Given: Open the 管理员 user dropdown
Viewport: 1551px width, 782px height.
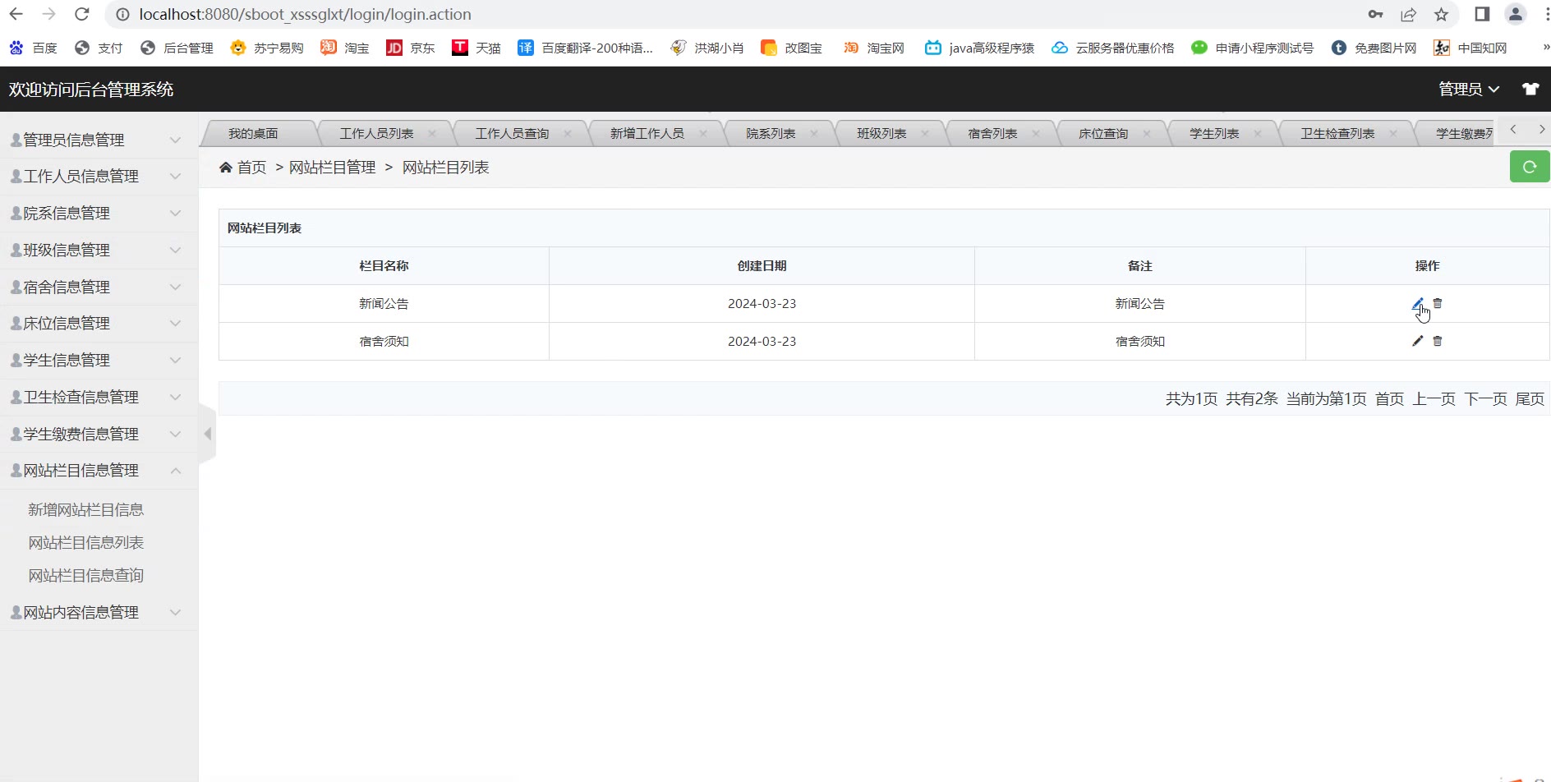Looking at the screenshot, I should click(x=1469, y=89).
